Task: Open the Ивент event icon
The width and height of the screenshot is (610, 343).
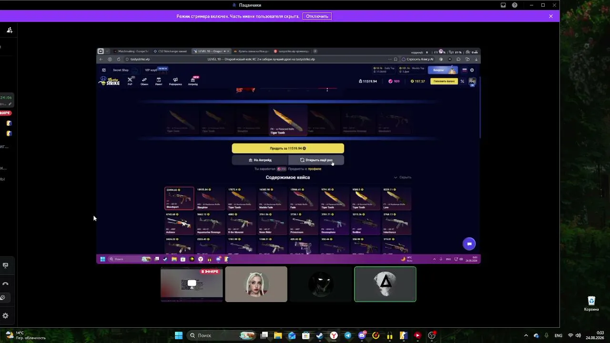Action: (159, 81)
